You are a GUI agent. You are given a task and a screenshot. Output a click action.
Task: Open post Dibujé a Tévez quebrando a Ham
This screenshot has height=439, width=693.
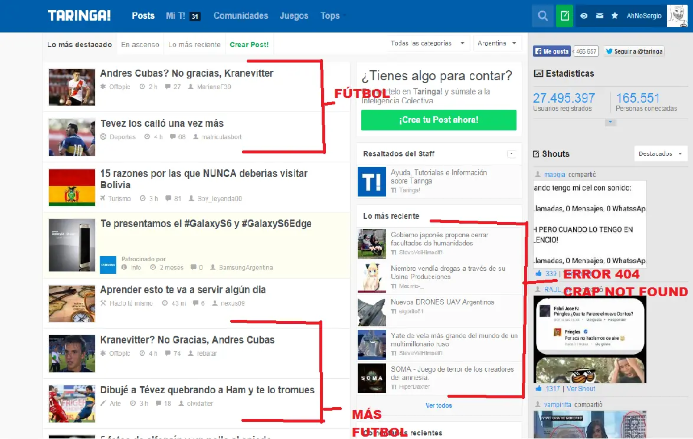(x=207, y=390)
